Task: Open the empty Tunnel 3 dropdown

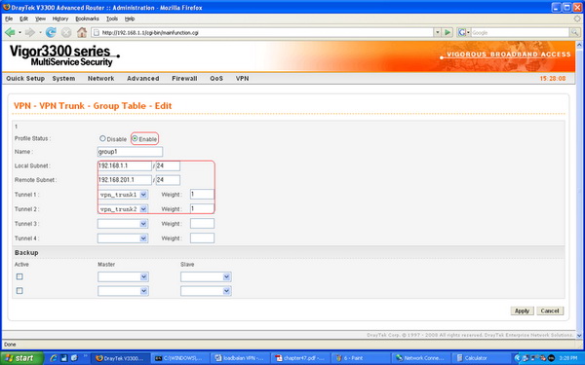Action: (123, 224)
